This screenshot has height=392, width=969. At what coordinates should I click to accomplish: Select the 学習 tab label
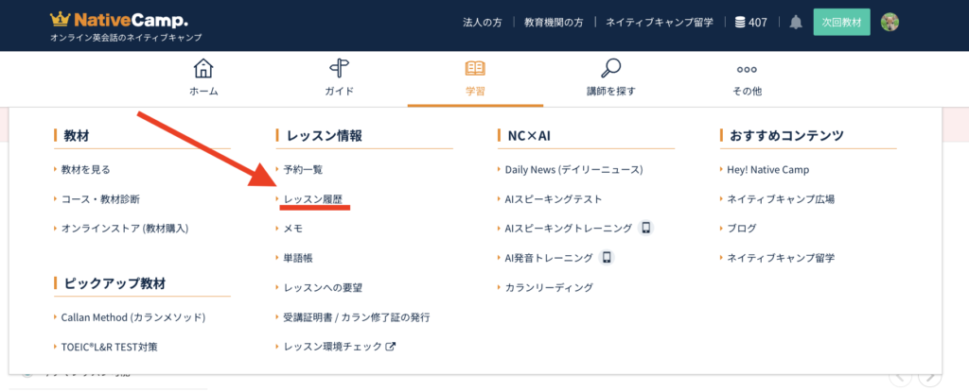pyautogui.click(x=475, y=92)
